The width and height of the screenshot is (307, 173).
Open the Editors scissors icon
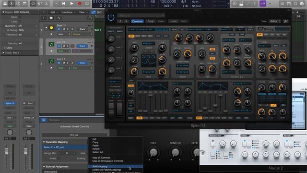point(47,3)
